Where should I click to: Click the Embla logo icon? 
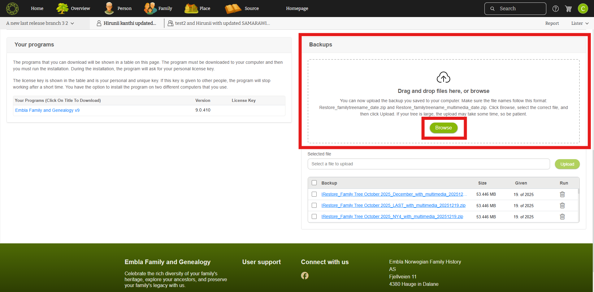(x=12, y=8)
